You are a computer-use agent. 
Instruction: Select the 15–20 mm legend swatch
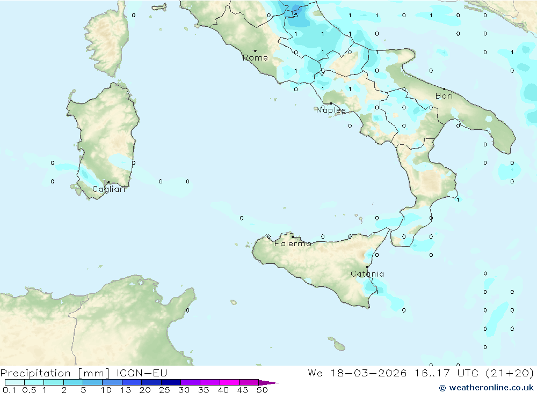pos(132,382)
